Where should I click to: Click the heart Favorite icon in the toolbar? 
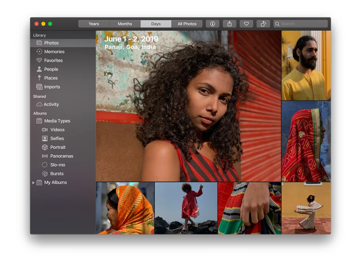pyautogui.click(x=246, y=24)
